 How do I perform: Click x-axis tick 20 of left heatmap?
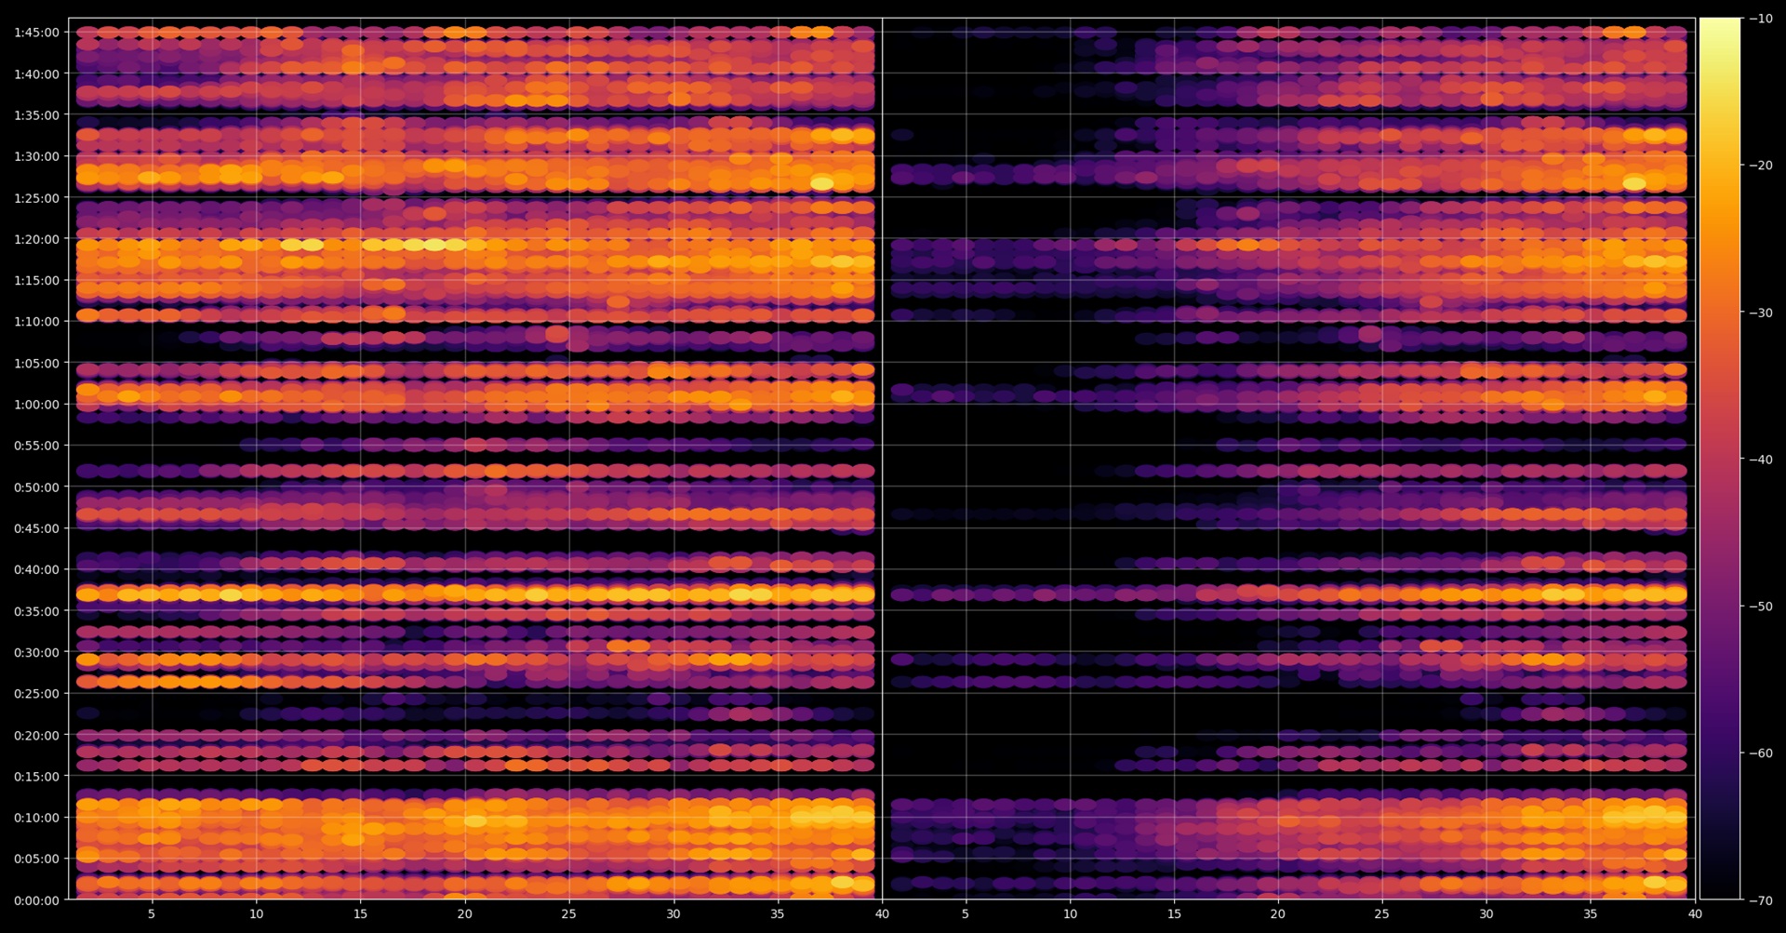464,914
